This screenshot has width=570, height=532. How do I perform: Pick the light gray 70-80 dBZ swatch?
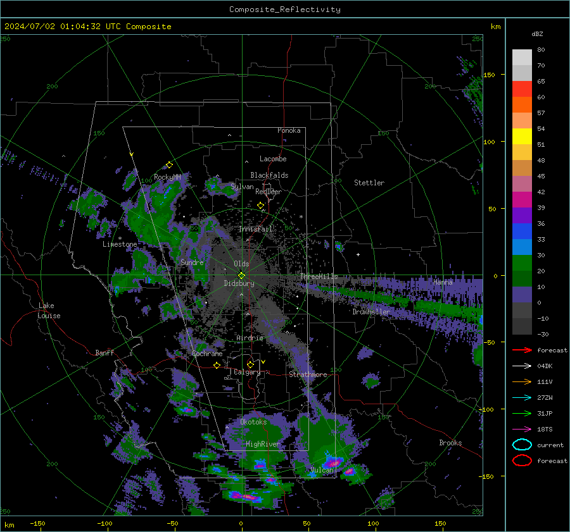522,58
